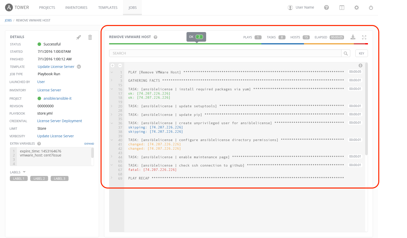This screenshot has height=238, width=407.
Task: Open the documentation book icon
Action: [342, 8]
